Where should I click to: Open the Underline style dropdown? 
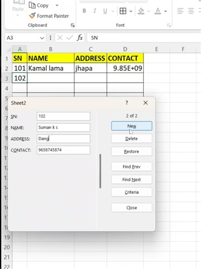pyautogui.click(x=113, y=11)
